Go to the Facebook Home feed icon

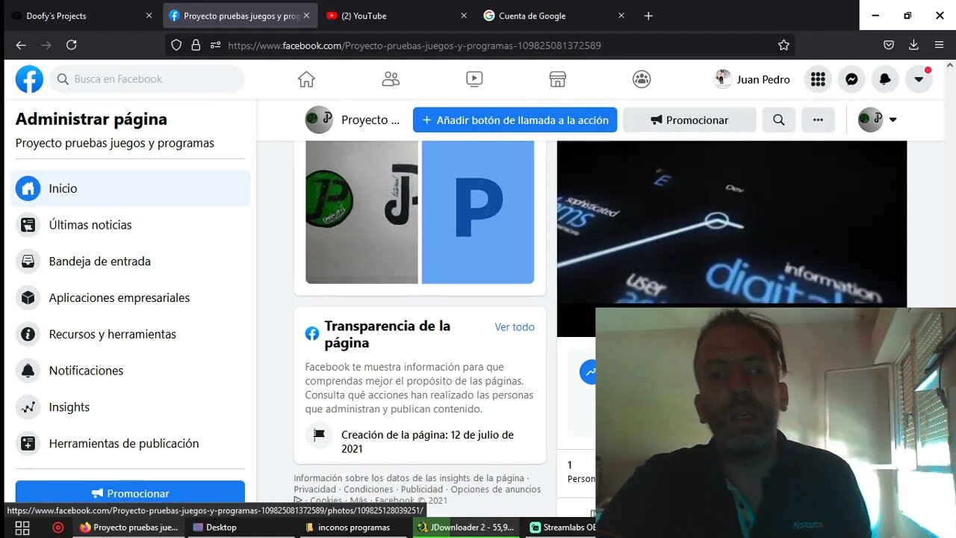[x=306, y=79]
